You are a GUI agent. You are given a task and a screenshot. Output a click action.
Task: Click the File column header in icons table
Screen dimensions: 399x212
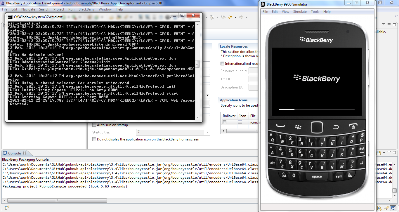tap(253, 116)
